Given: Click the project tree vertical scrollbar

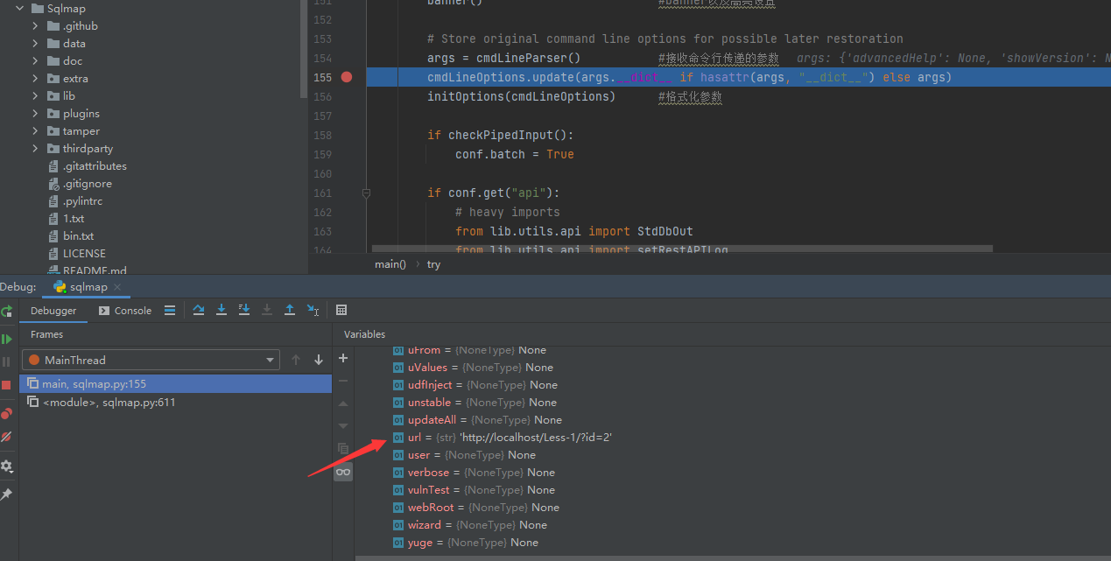Looking at the screenshot, I should pos(304,48).
